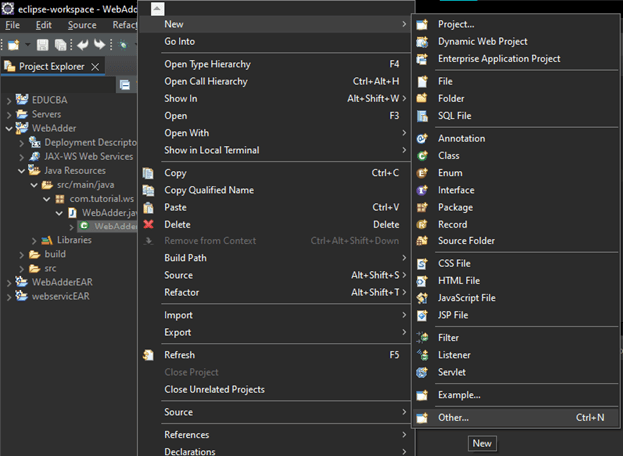This screenshot has width=623, height=456.
Task: Collapse the WebAdder project node
Action: [x=9, y=129]
